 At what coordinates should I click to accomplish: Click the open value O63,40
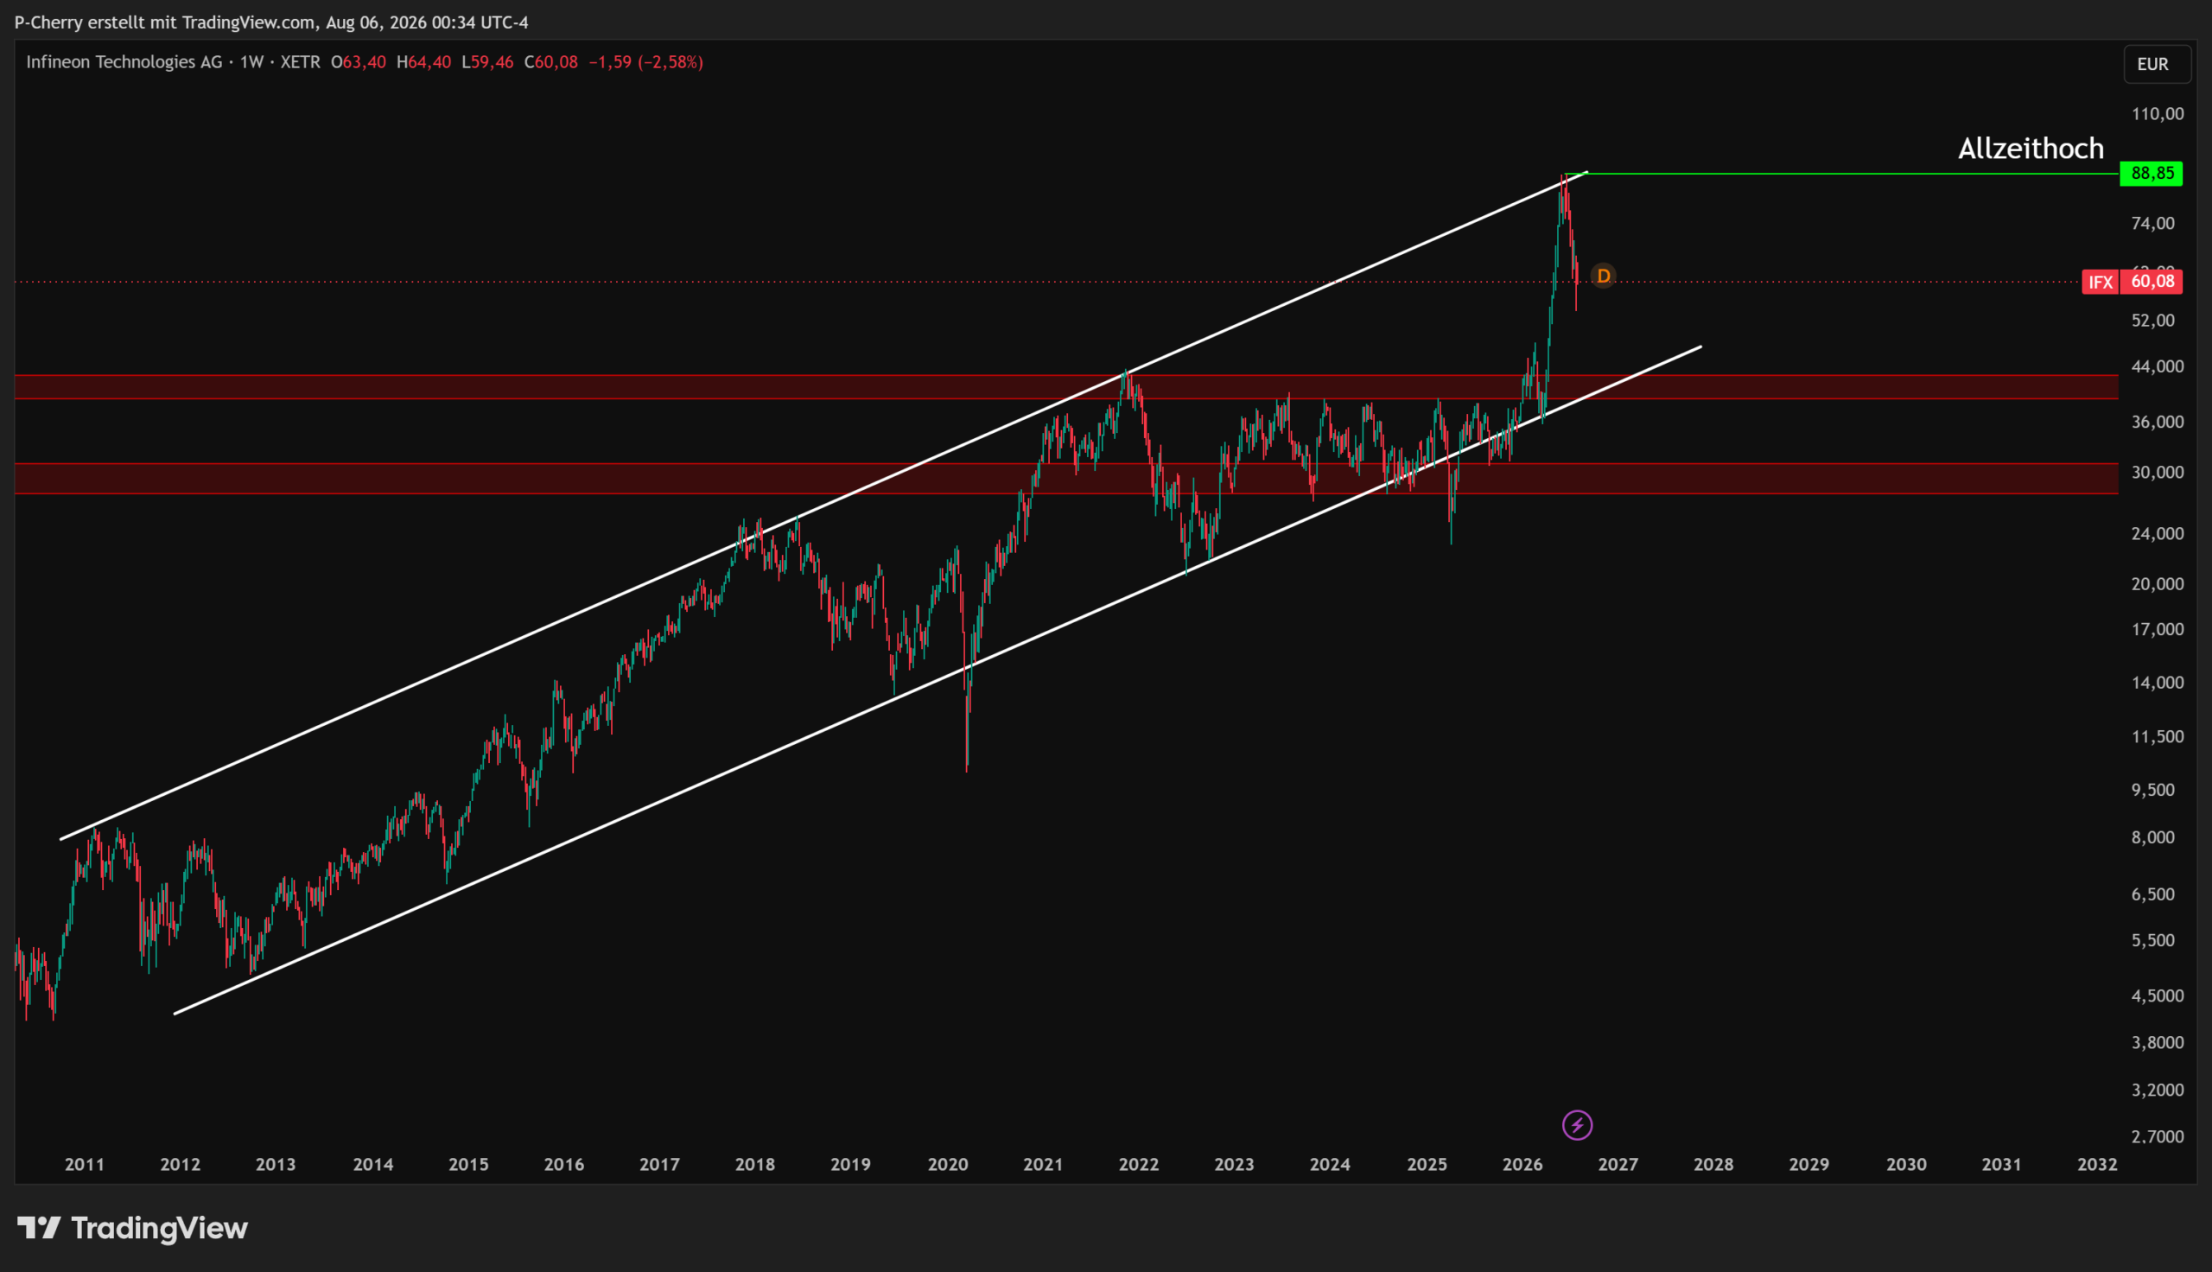point(358,62)
